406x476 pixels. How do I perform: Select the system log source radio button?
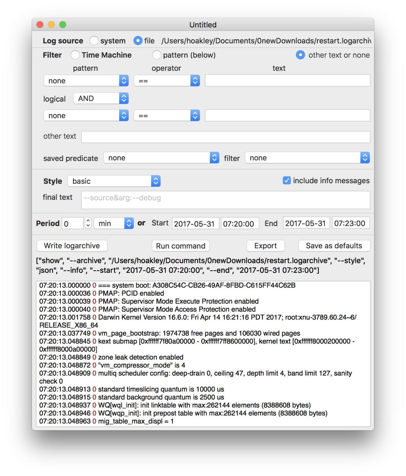point(94,41)
